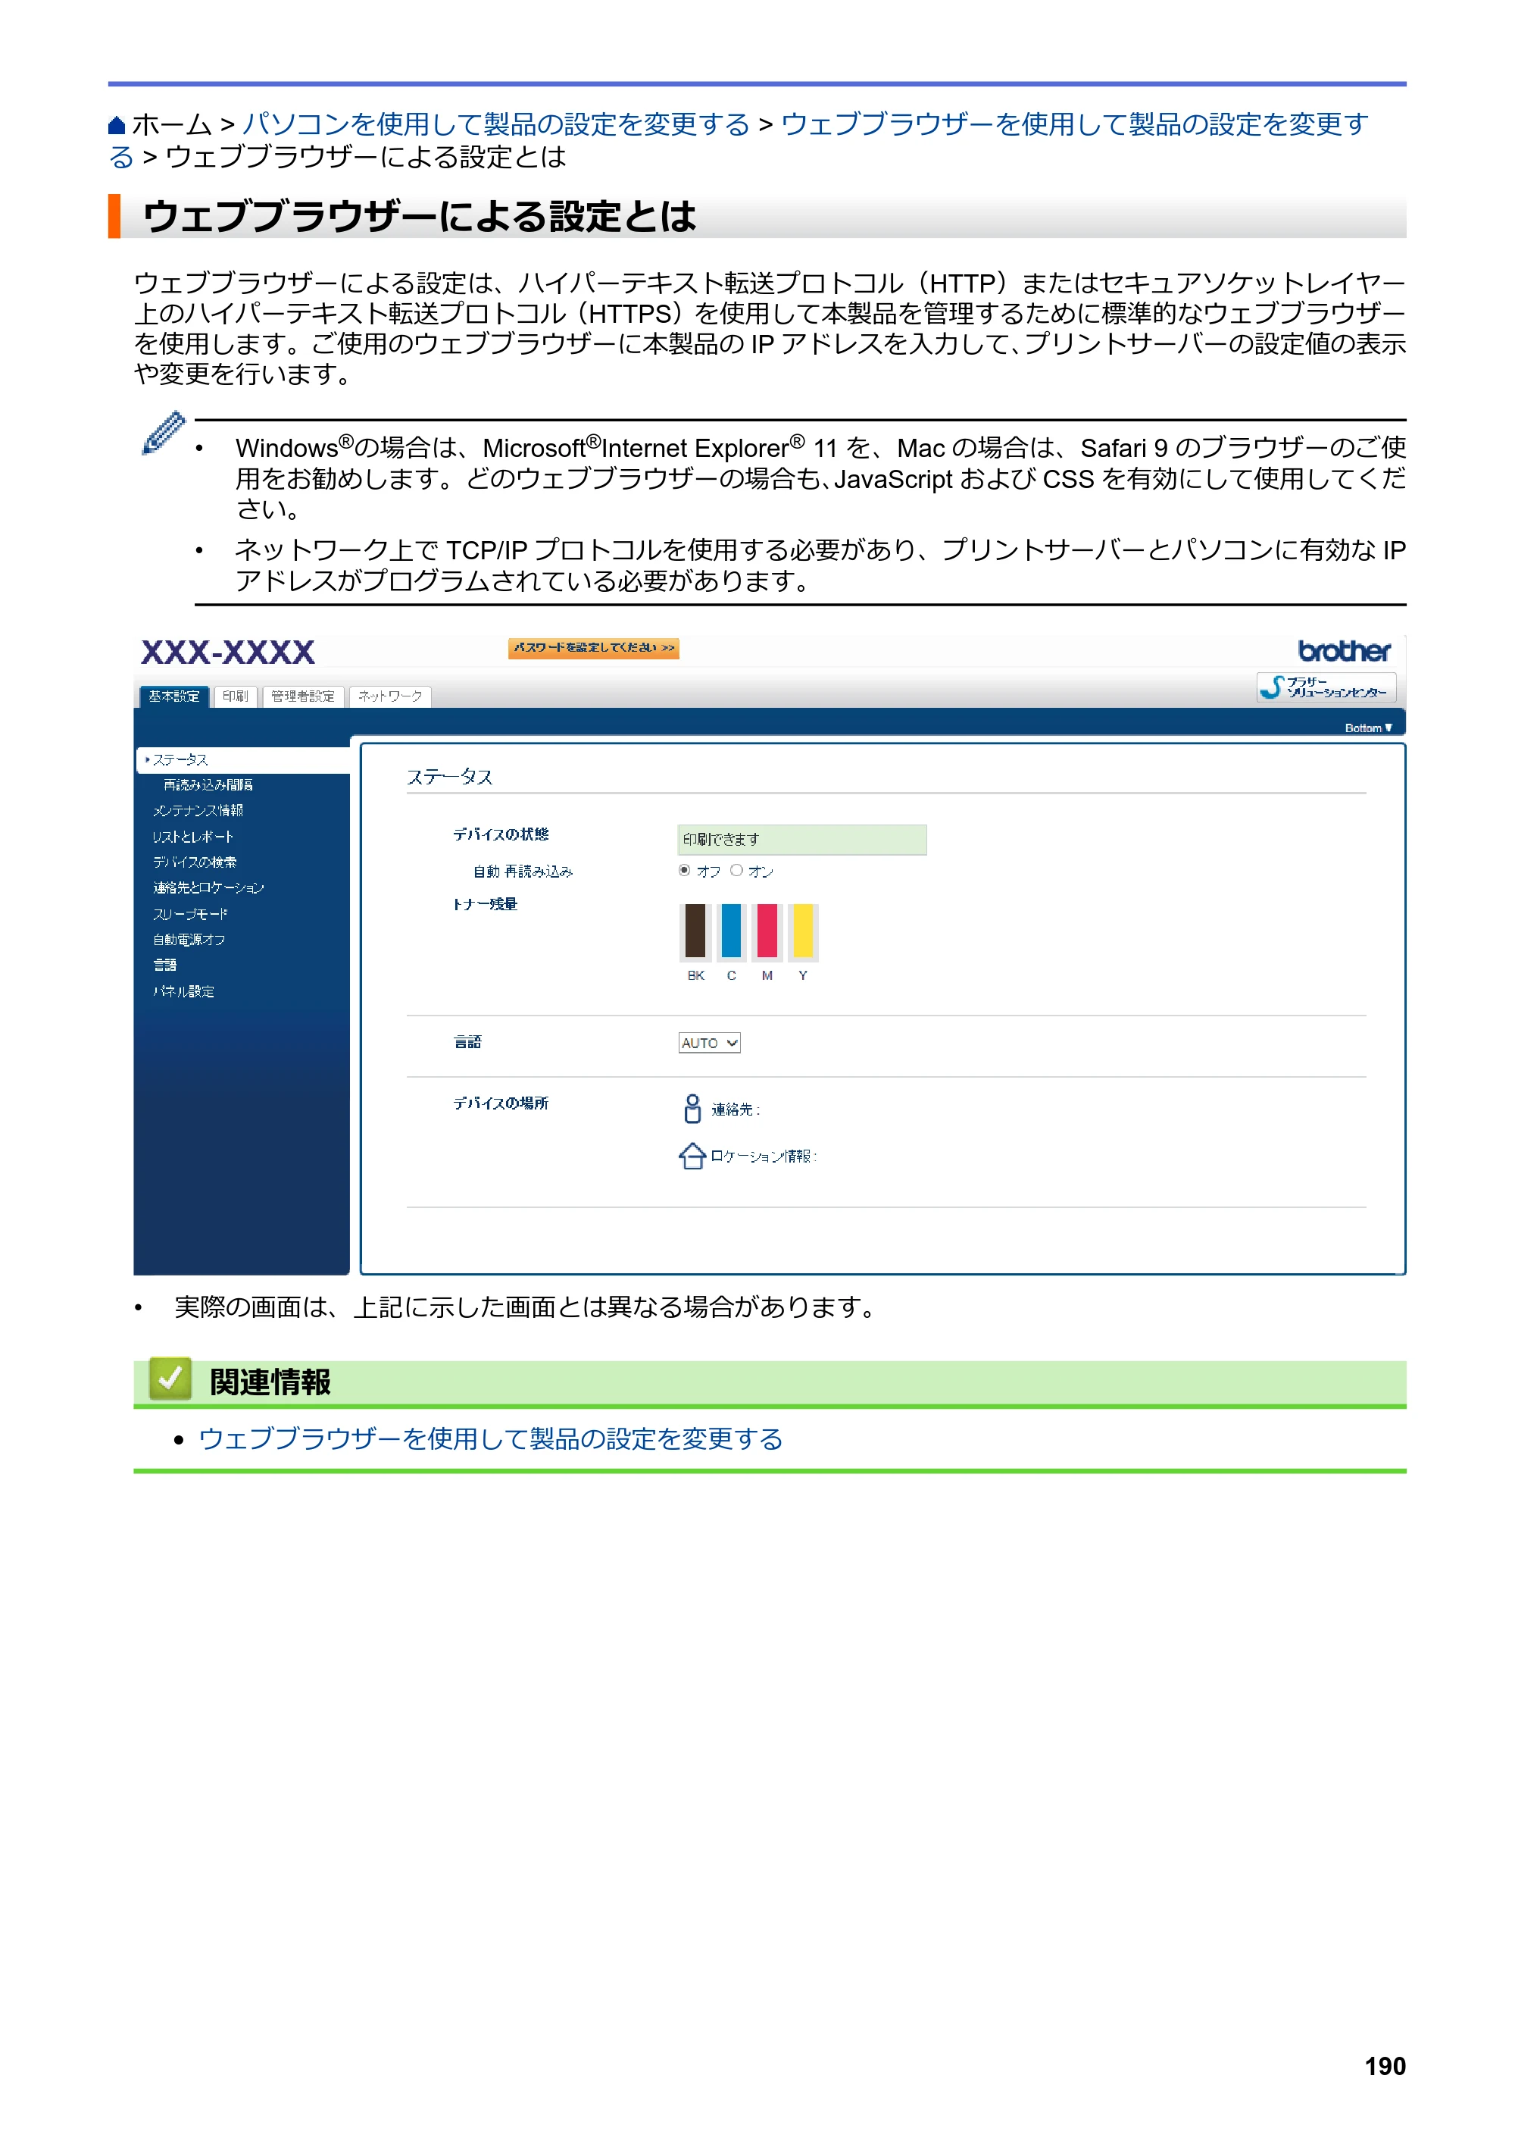The height and width of the screenshot is (2144, 1515).
Task: Switch to the 管理者設定 tab
Action: [x=302, y=696]
